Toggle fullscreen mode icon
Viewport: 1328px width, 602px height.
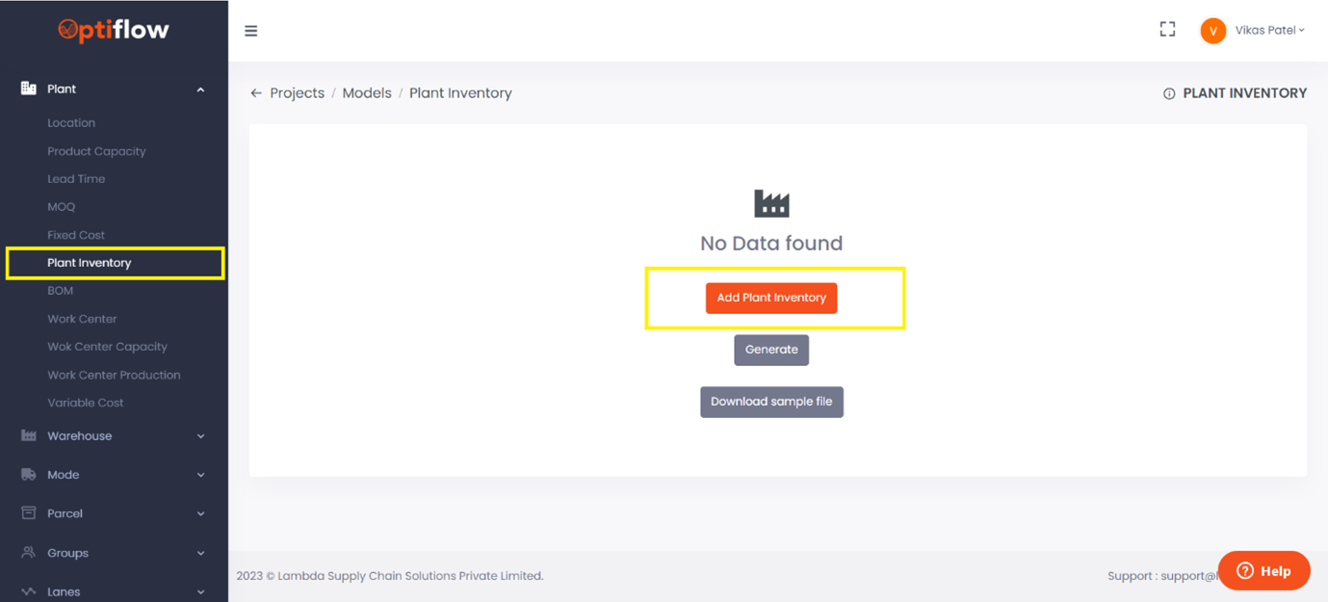[x=1167, y=30]
